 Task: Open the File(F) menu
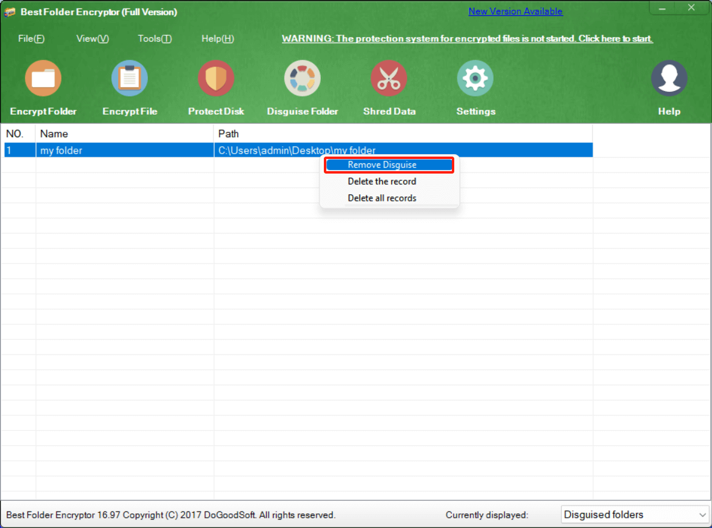tap(32, 39)
